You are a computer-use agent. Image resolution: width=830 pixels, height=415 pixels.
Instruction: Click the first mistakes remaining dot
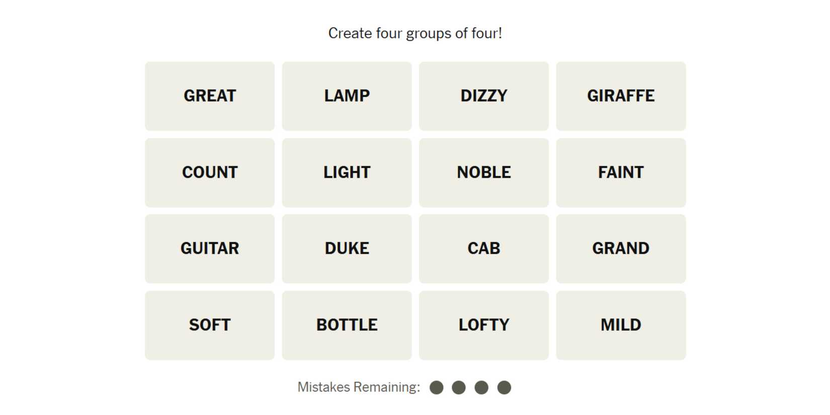coord(437,387)
